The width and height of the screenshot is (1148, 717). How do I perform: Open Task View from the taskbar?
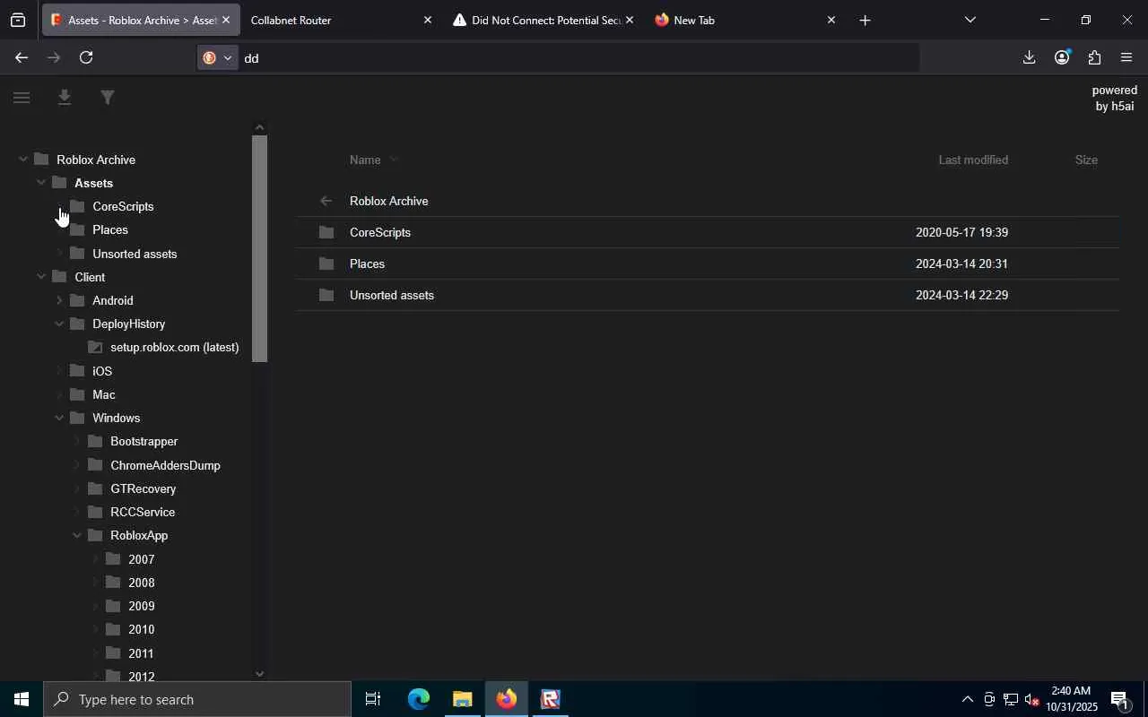[373, 699]
